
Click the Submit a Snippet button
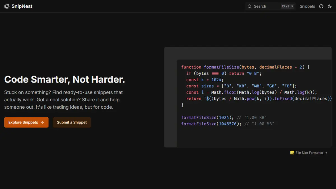tap(72, 122)
